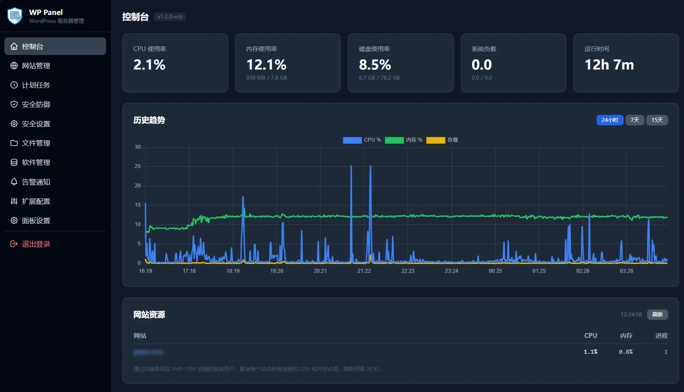
Task: Open 面板设置 via its gear icon
Action: point(14,220)
